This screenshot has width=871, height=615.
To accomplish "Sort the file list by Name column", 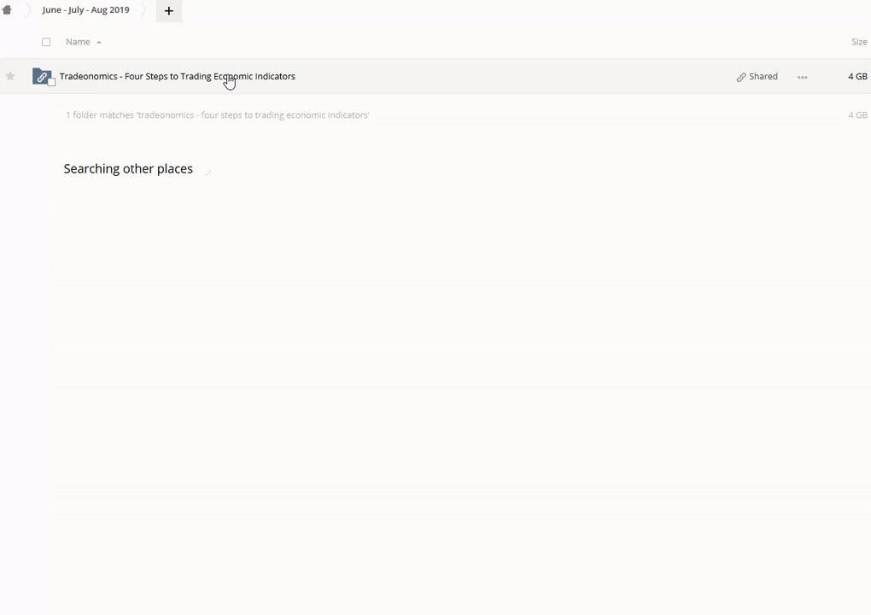I will click(x=78, y=42).
